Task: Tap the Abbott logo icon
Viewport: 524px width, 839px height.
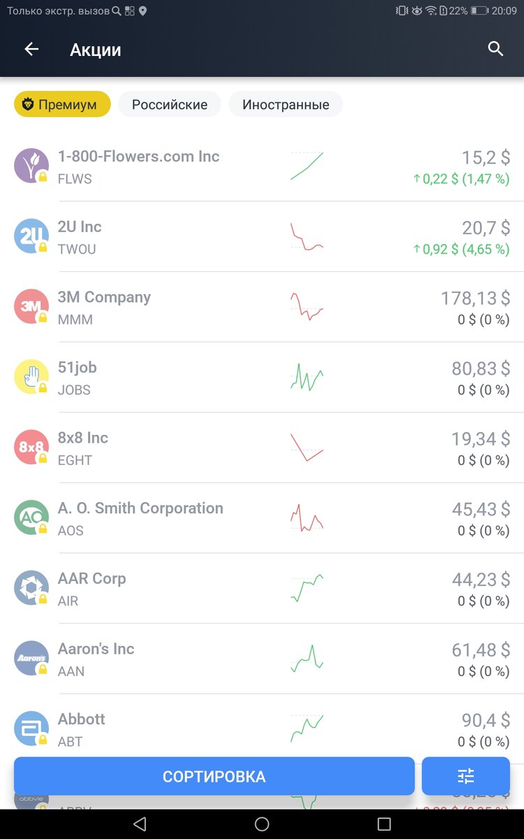Action: pyautogui.click(x=31, y=729)
